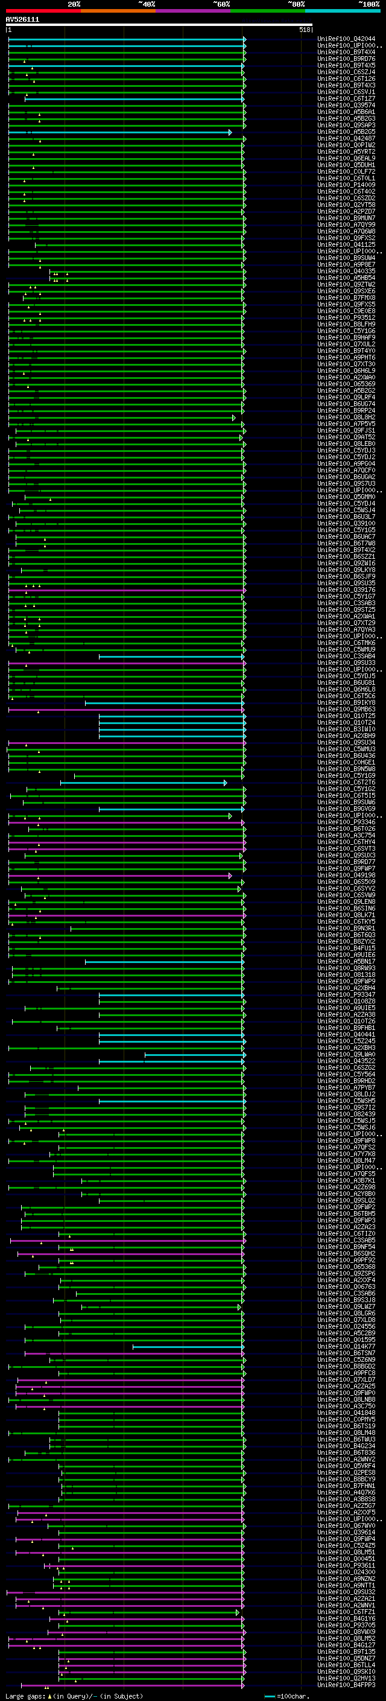
Task: Select the UniRef100_A2XBH9 row label
Action: 346,736
